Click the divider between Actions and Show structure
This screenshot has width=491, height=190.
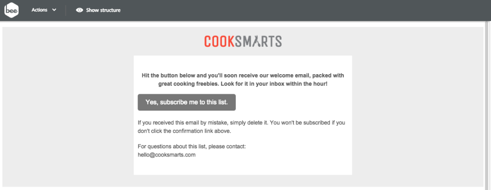pos(66,11)
